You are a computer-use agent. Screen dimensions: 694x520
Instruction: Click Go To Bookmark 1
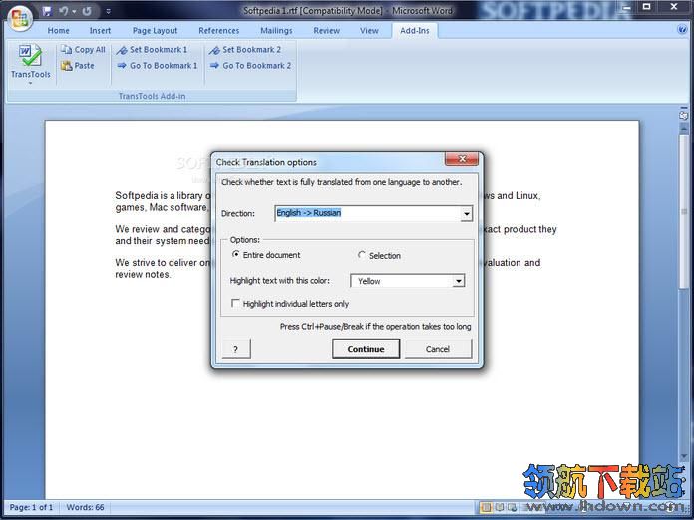(x=158, y=66)
